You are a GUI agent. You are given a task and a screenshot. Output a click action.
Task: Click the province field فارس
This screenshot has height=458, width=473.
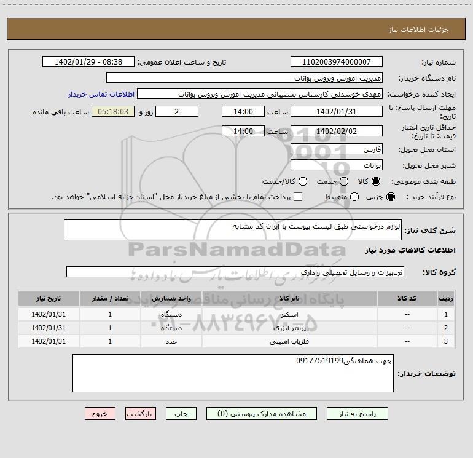[x=337, y=149]
